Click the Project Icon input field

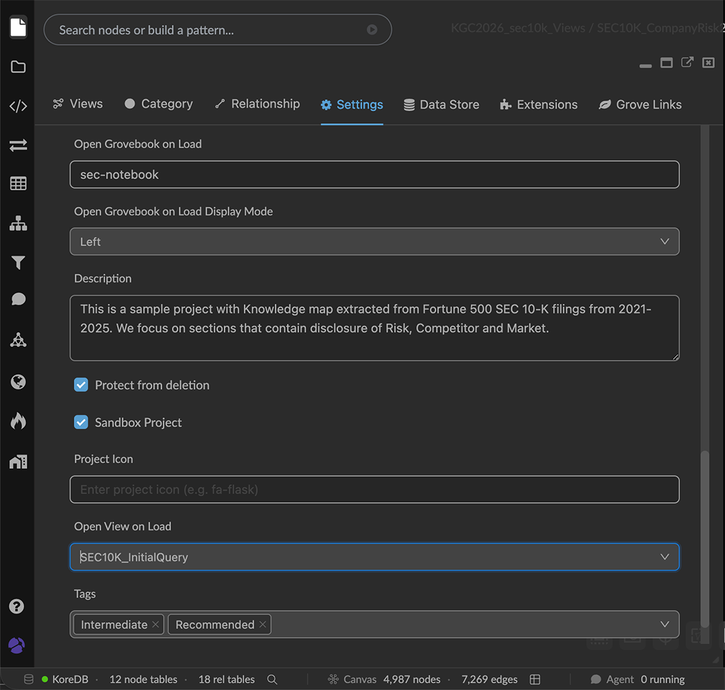pyautogui.click(x=375, y=489)
